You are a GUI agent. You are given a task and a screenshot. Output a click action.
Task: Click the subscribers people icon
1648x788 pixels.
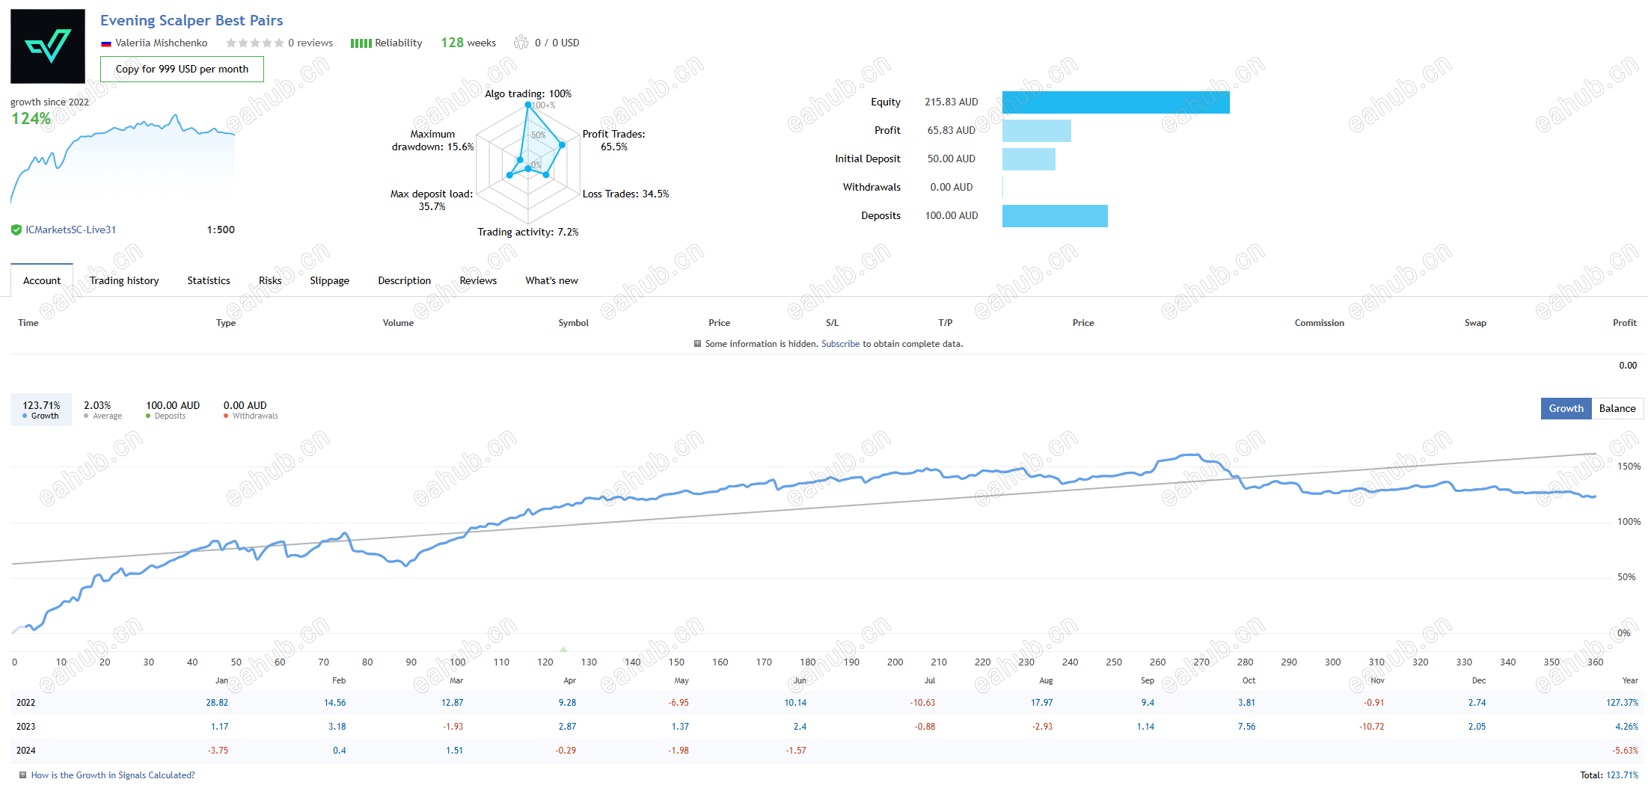click(x=521, y=43)
